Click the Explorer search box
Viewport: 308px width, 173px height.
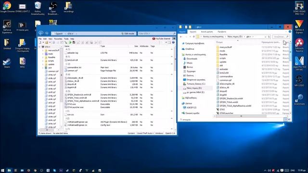point(281,37)
